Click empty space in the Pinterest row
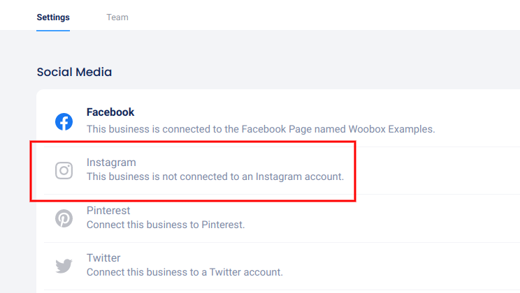The height and width of the screenshot is (293, 520). 419,218
